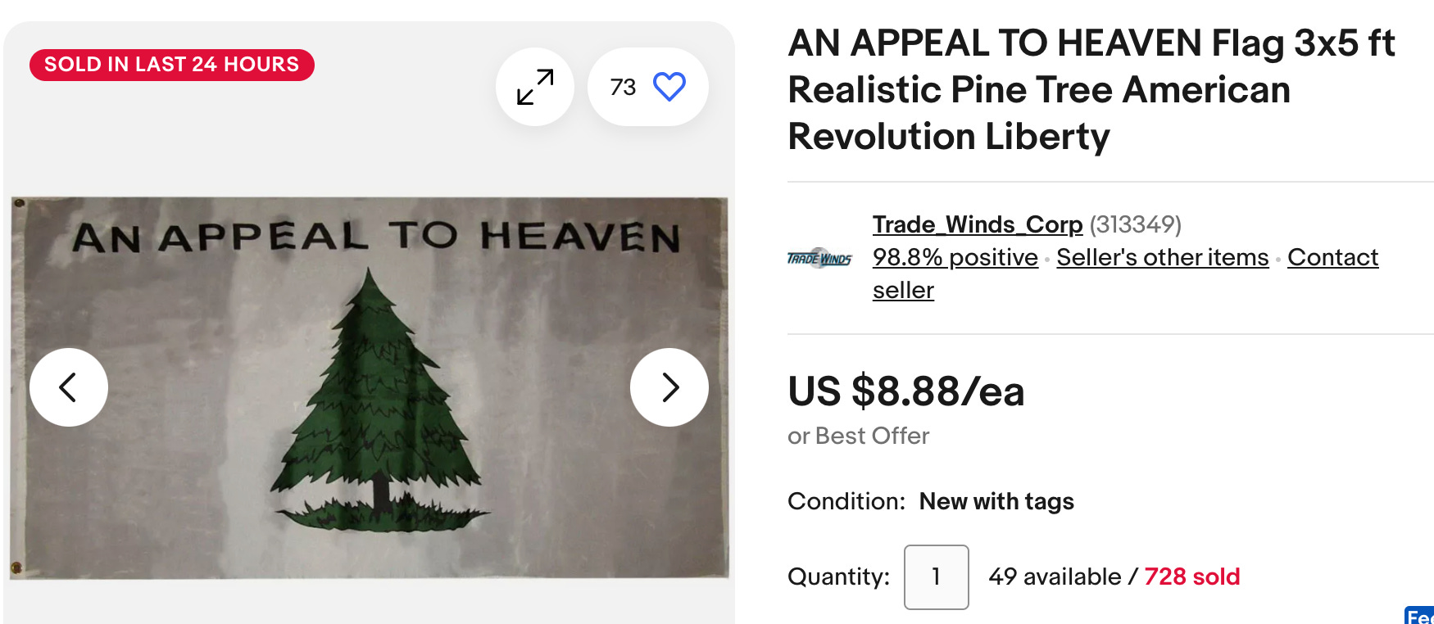Image resolution: width=1434 pixels, height=624 pixels.
Task: Select the 73 watchers count
Action: click(623, 87)
